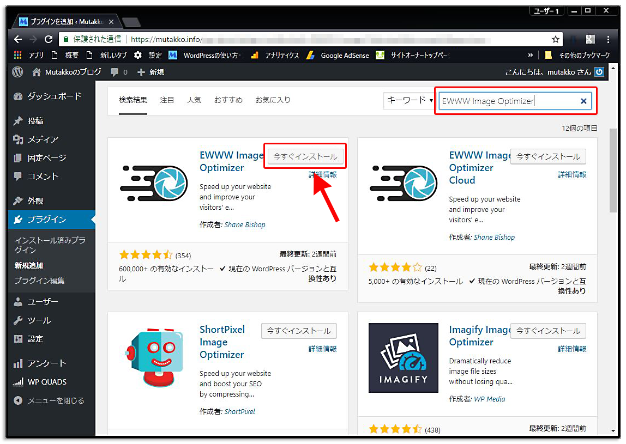
Task: Switch to the 人気 tab
Action: 194,100
